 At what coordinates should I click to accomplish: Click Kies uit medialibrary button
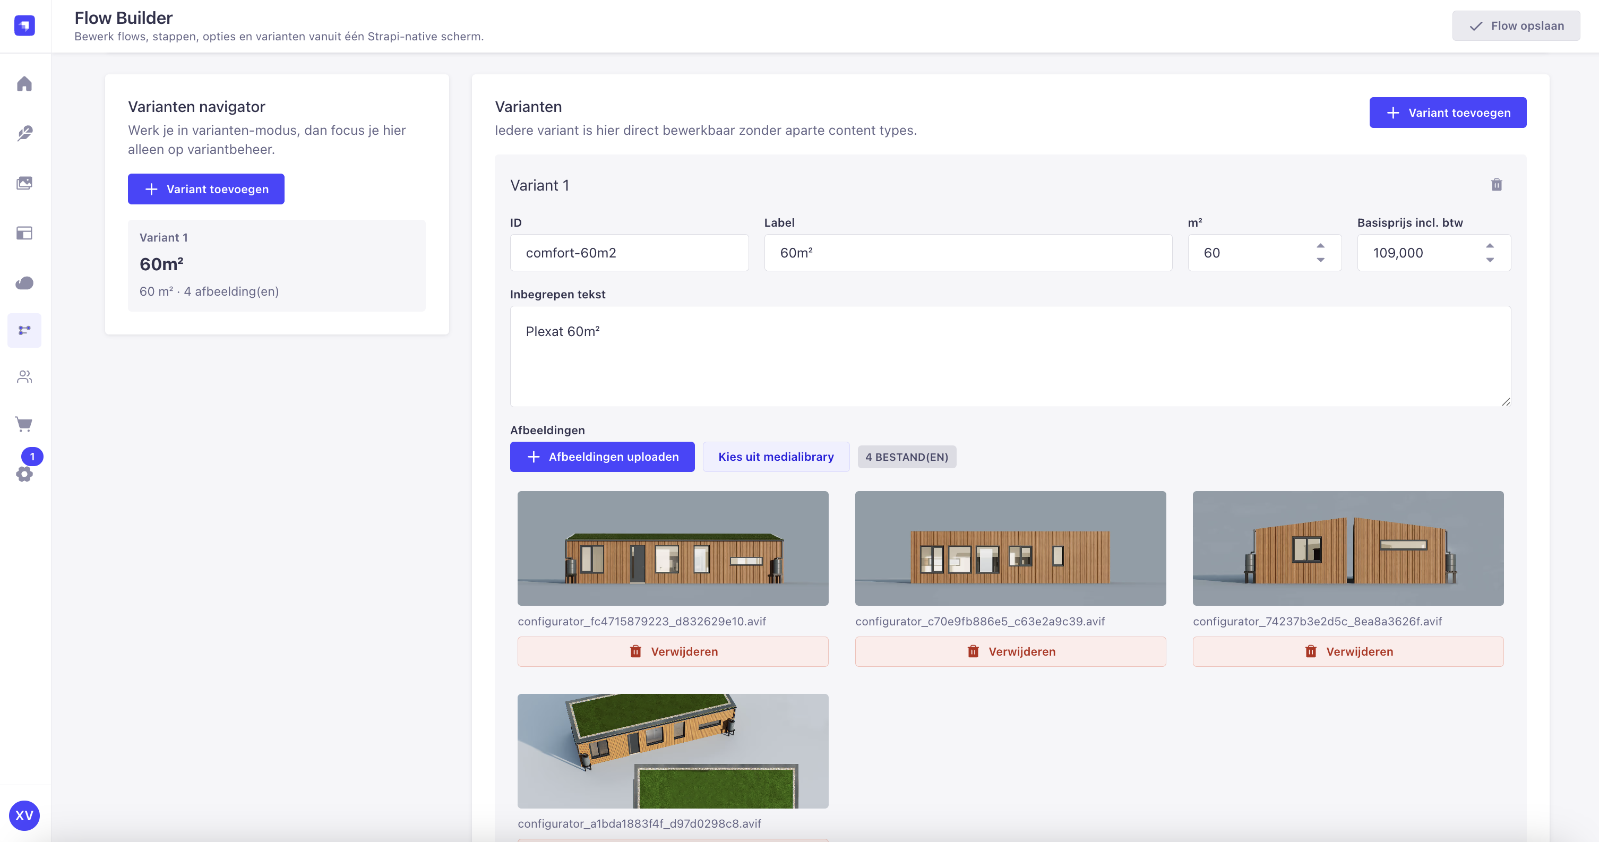point(776,457)
